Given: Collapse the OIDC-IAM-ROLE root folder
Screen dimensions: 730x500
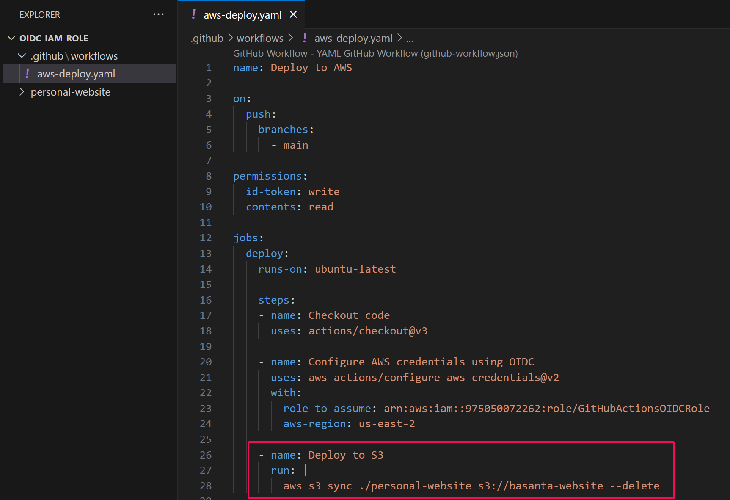Looking at the screenshot, I should (x=11, y=38).
